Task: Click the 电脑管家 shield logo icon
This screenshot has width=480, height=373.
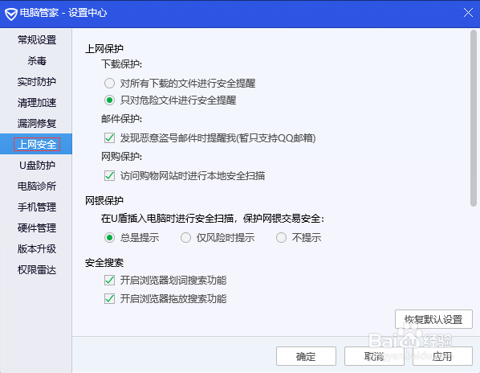Action: 11,14
